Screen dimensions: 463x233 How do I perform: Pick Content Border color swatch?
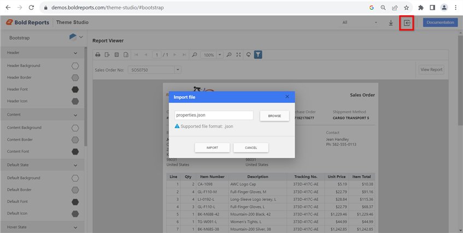pos(75,140)
